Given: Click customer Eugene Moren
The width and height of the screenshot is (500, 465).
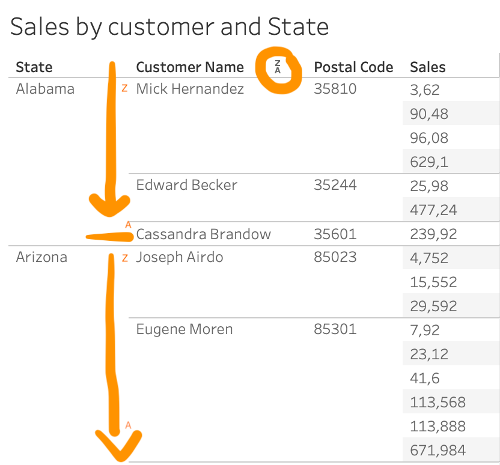Looking at the screenshot, I should click(184, 329).
